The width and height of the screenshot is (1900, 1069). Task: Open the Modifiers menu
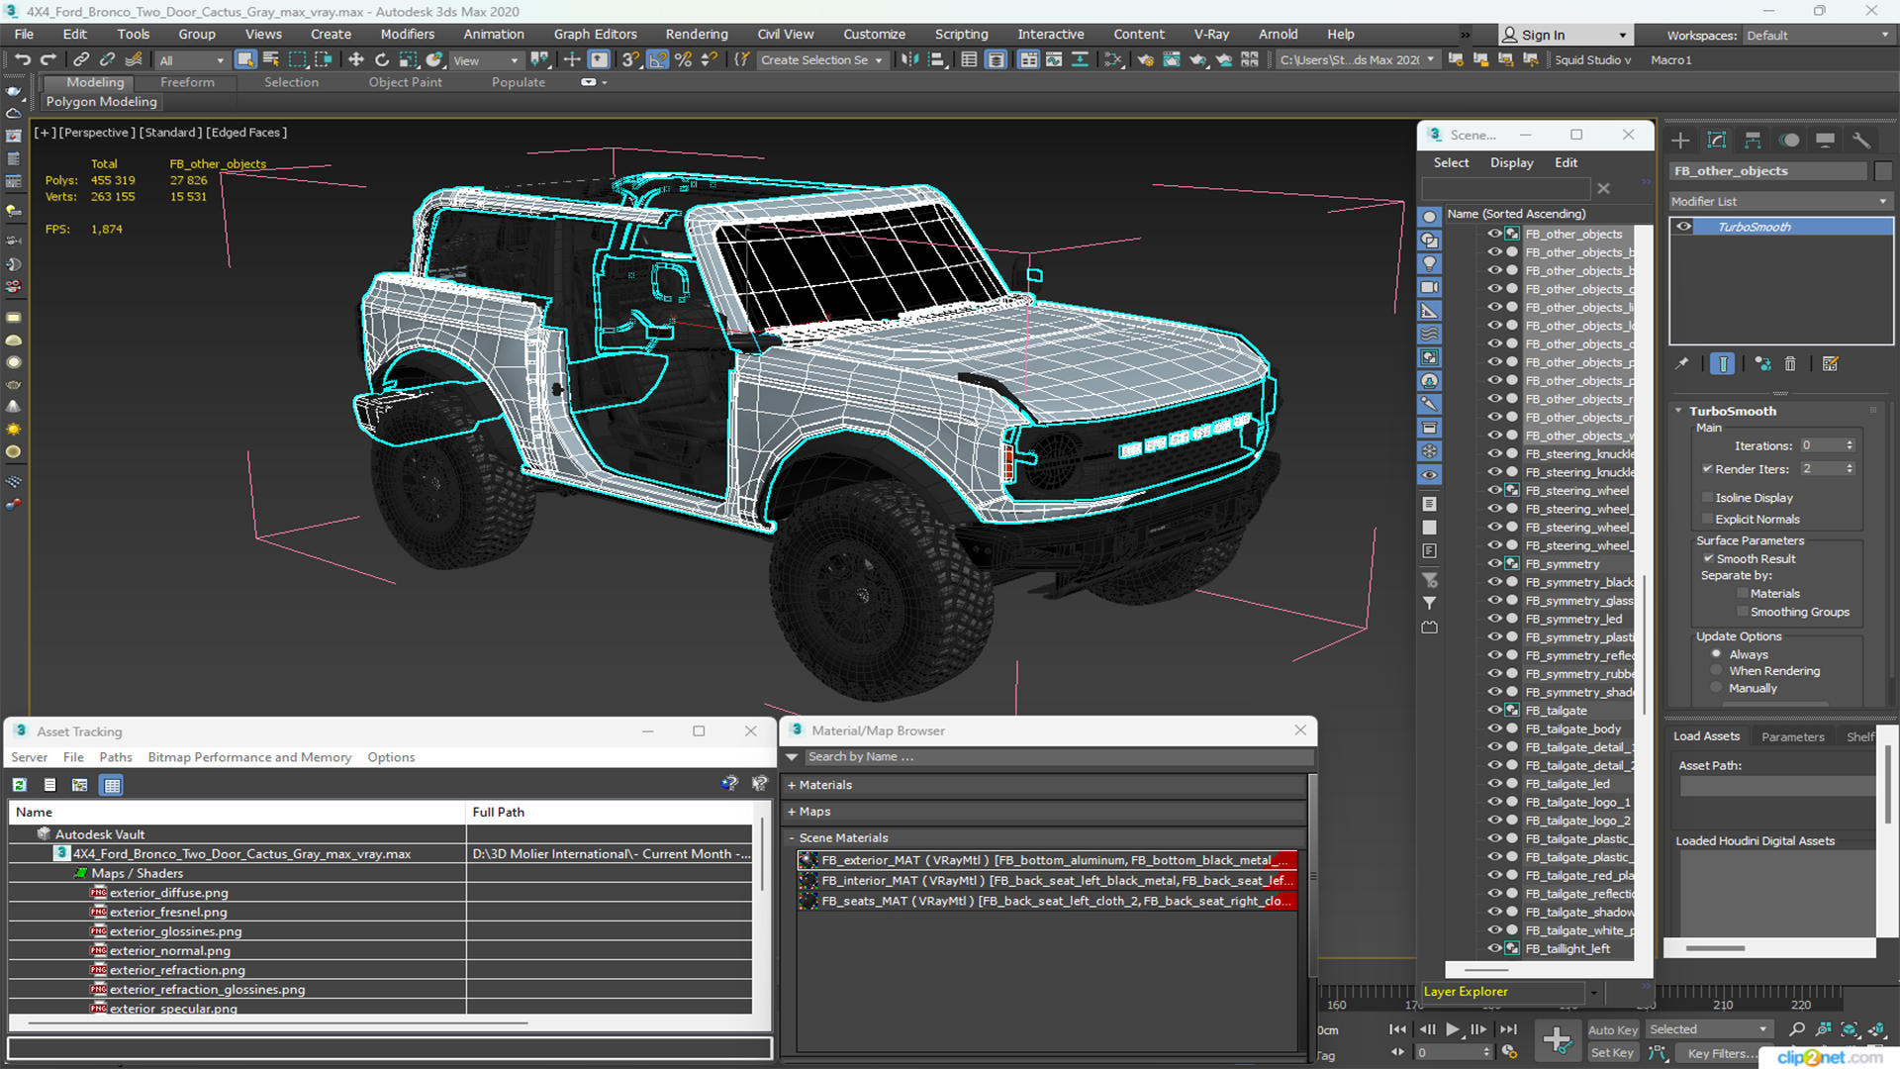408,35
